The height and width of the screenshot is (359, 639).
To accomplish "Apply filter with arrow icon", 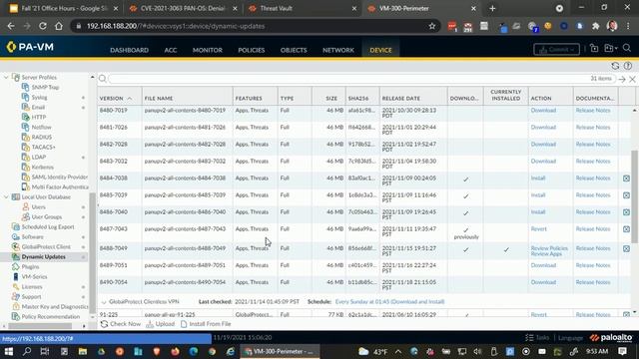I will click(x=622, y=80).
